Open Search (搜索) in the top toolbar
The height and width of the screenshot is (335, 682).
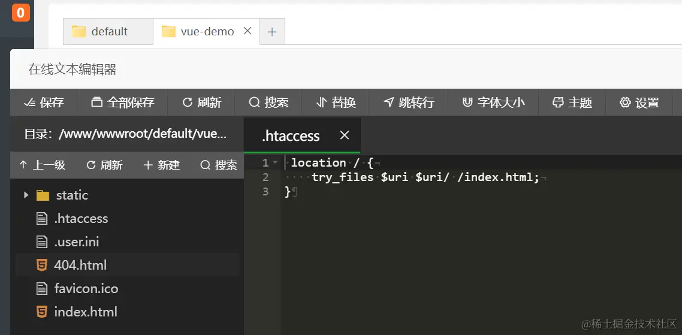click(x=254, y=102)
